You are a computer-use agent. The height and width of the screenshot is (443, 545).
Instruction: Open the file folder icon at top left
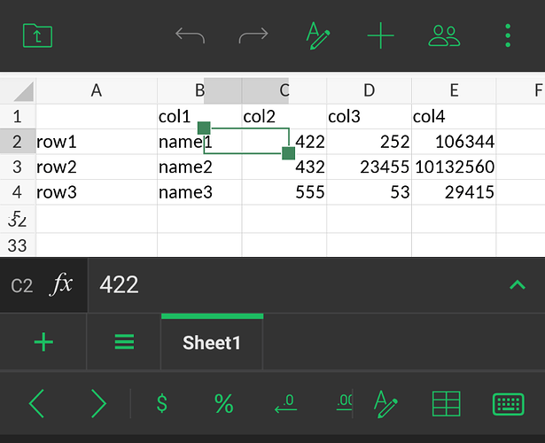[37, 35]
